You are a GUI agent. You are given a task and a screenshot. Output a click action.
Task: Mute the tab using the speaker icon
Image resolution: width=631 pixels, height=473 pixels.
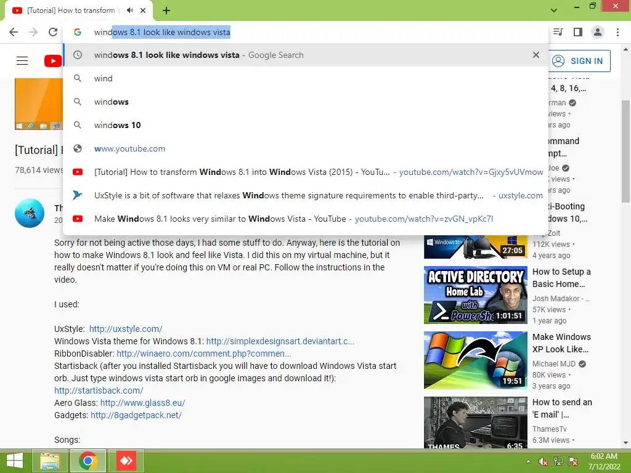[129, 10]
